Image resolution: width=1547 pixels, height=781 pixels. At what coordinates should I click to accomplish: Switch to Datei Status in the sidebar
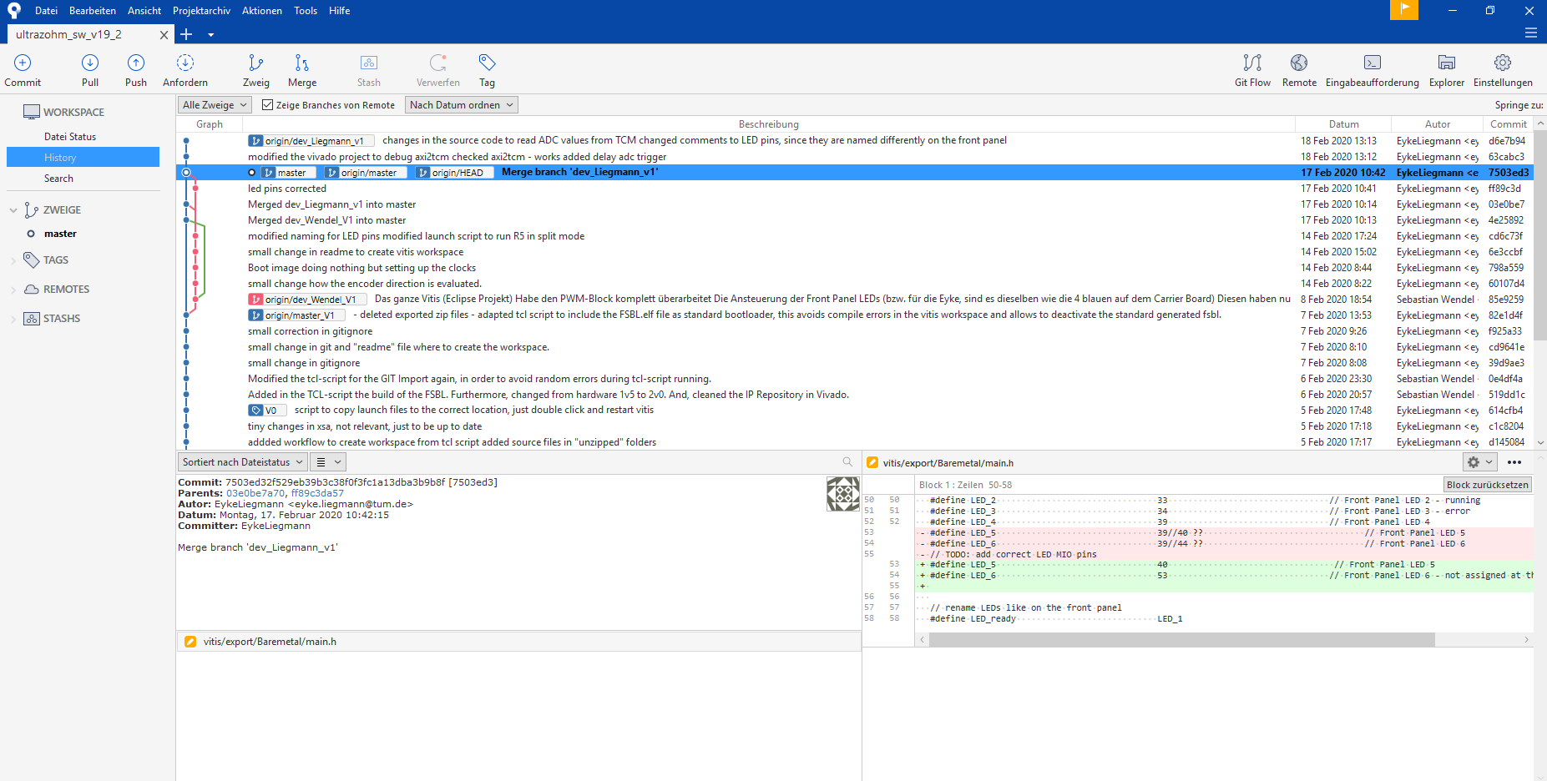(x=70, y=136)
